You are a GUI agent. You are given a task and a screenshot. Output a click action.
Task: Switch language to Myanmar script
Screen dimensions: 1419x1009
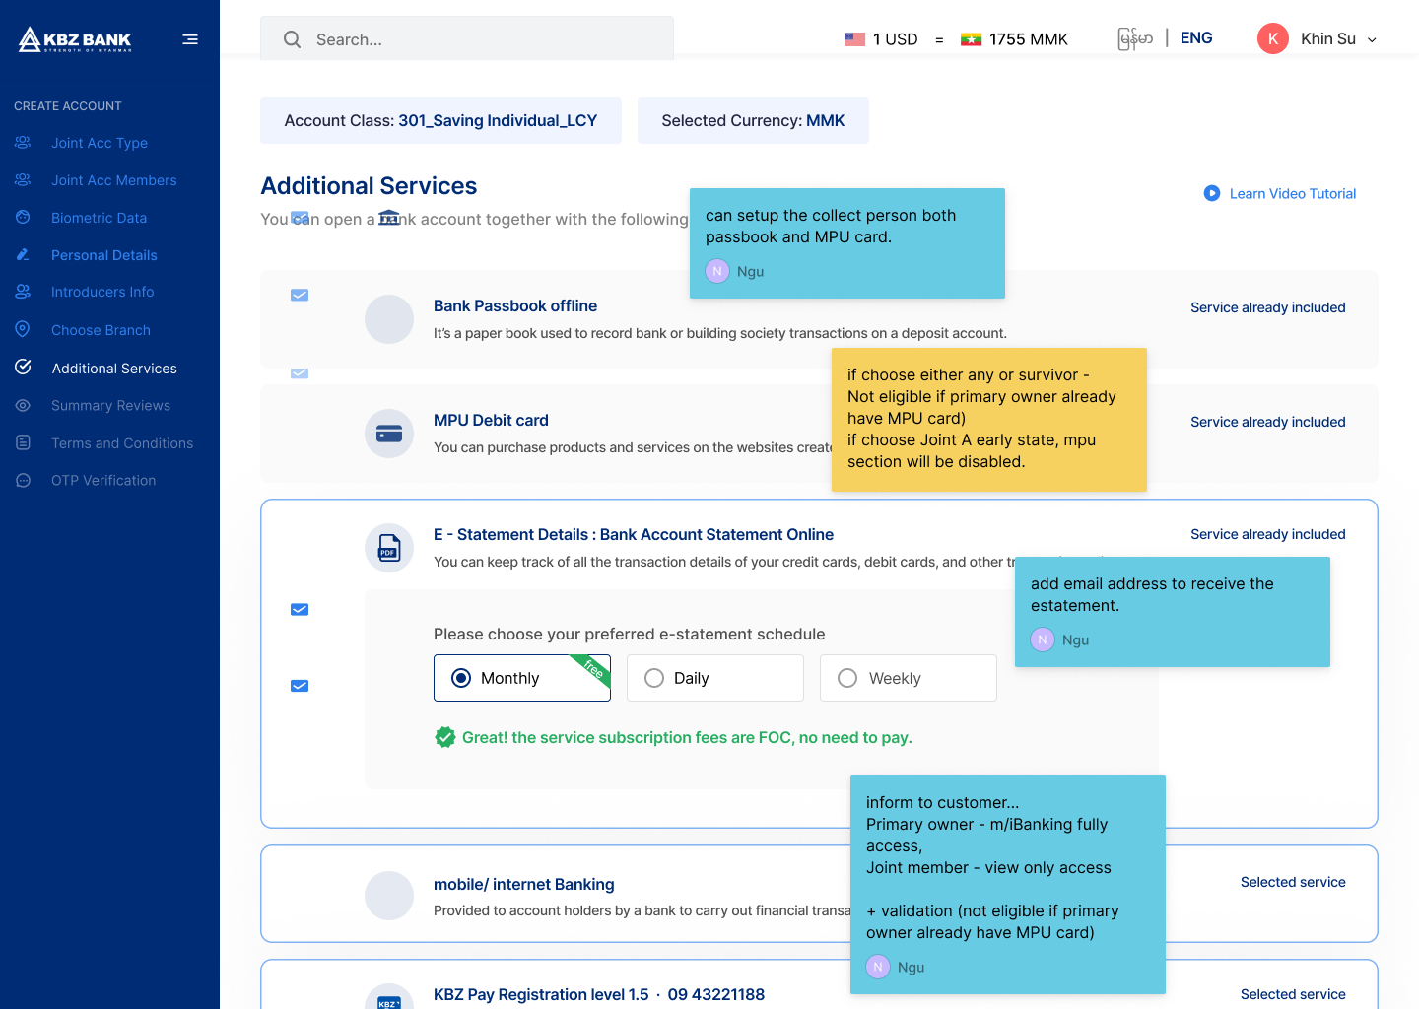pyautogui.click(x=1135, y=38)
